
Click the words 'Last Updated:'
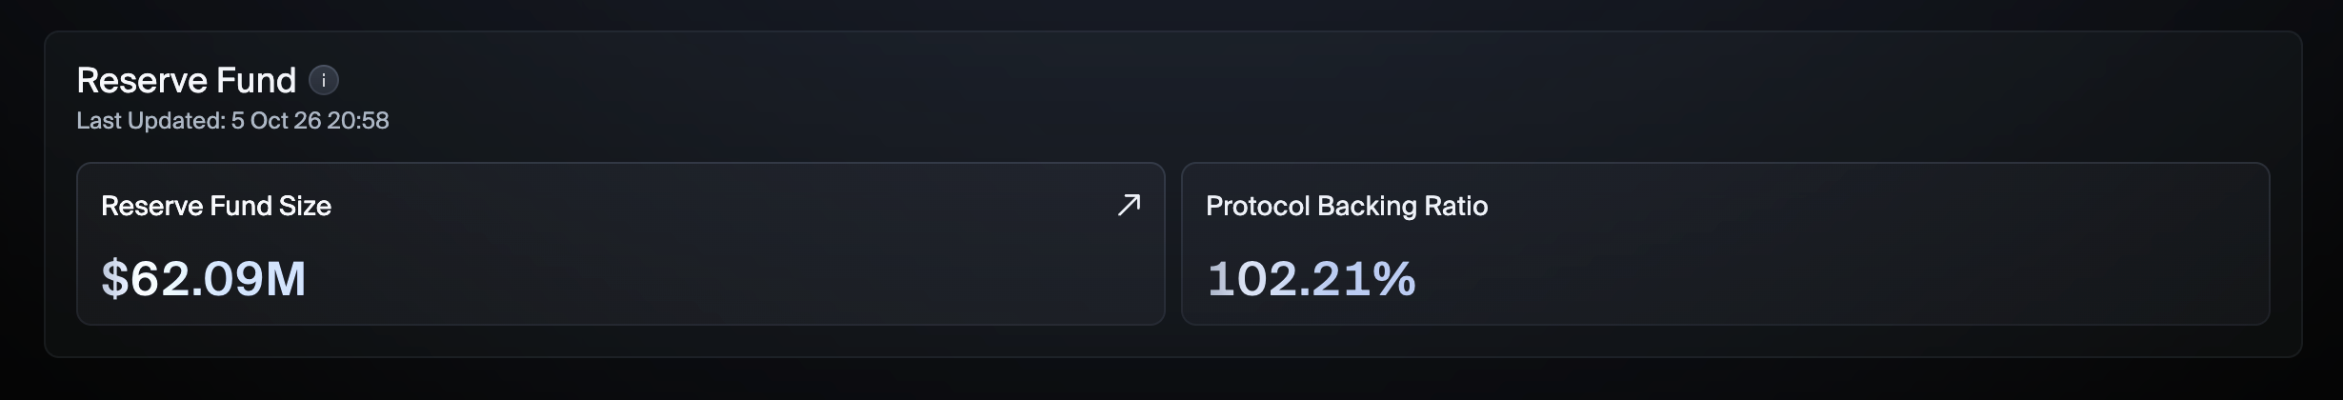point(150,121)
